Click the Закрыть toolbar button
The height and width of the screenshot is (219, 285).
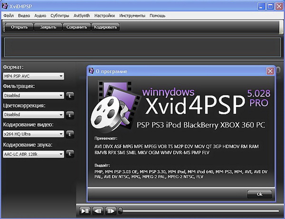tap(48, 27)
